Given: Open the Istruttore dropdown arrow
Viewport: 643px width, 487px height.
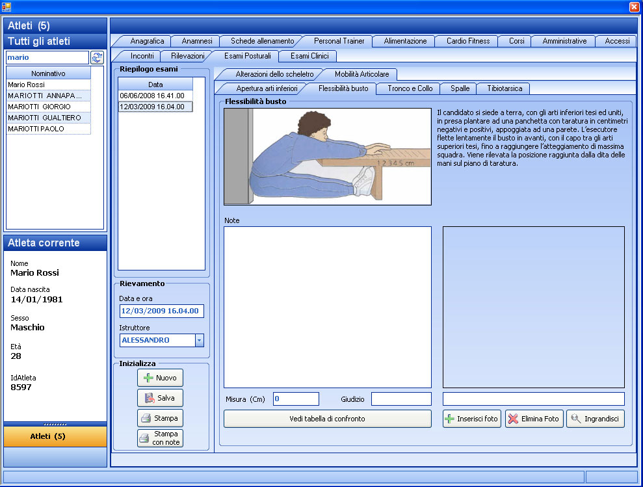Looking at the screenshot, I should point(200,340).
